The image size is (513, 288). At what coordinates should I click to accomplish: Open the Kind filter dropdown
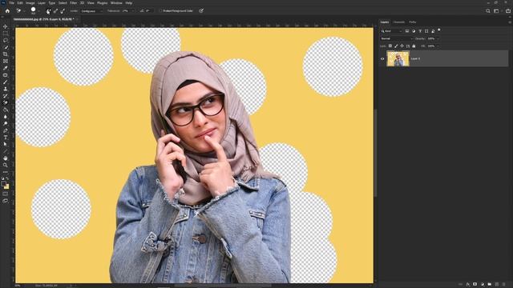pos(391,31)
